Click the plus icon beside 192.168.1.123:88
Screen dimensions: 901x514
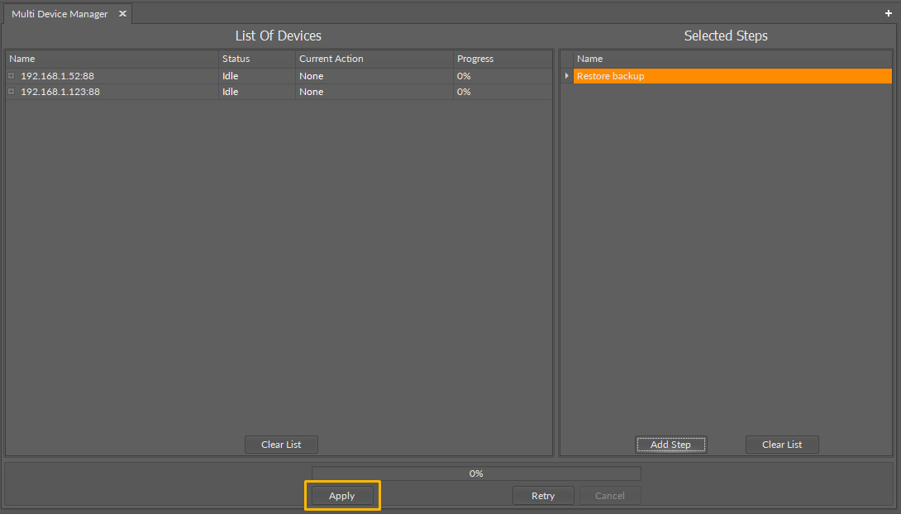click(9, 92)
